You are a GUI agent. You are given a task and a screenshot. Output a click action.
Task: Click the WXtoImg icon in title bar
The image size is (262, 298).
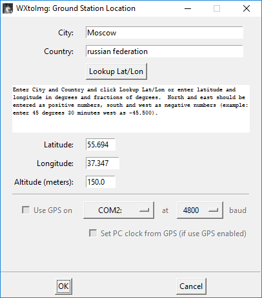(8, 8)
